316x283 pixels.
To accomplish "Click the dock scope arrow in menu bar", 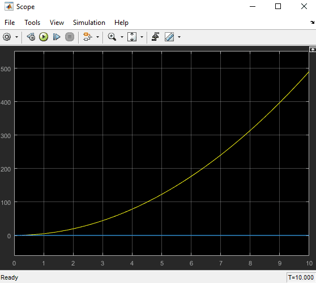I will [x=312, y=23].
